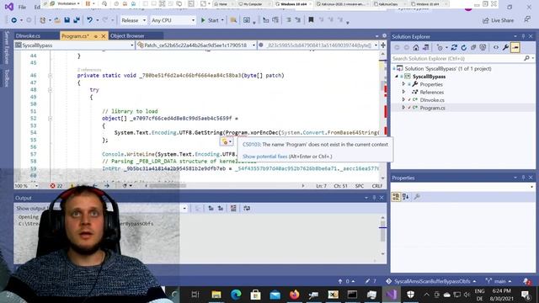Viewport: 539px width, 303px height.
Task: Click Solution 'SyscallBypass' tree item
Action: click(x=448, y=69)
